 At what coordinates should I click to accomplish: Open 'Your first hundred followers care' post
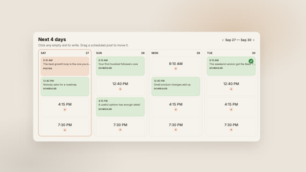[120, 66]
